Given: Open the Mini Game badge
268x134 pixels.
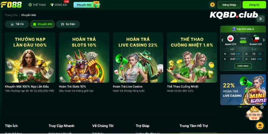Looking at the screenshot, I should (258, 98).
